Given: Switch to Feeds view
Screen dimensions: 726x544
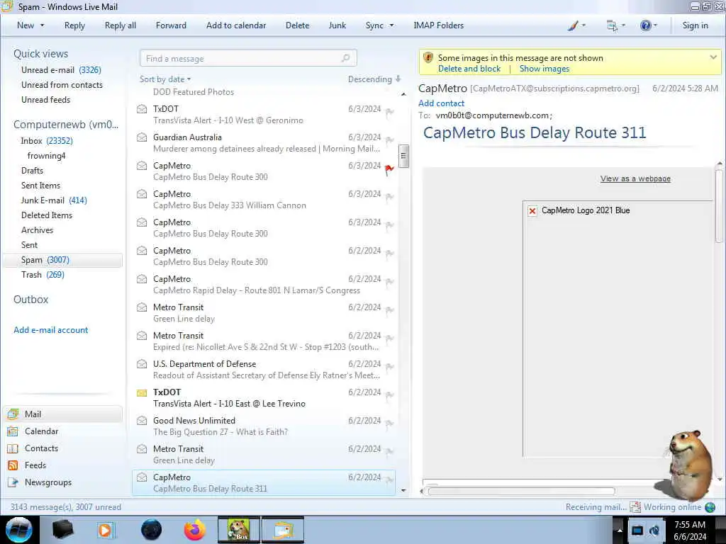Looking at the screenshot, I should [x=35, y=465].
